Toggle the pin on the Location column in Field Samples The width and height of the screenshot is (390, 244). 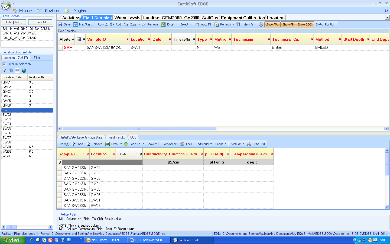click(x=149, y=39)
